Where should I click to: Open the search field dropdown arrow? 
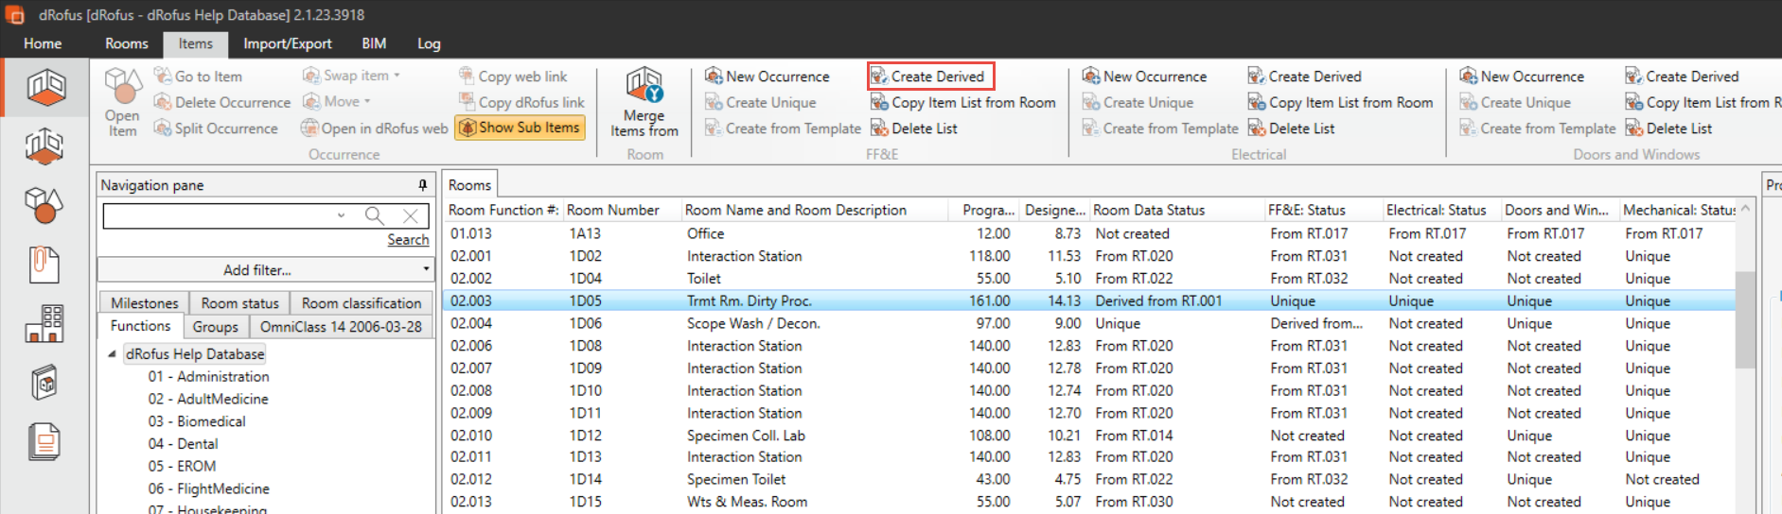pos(341,216)
